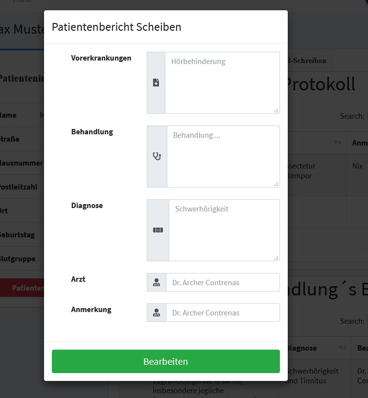
Task: Click the stethoscope icon beside Behandlung
Action: click(157, 156)
